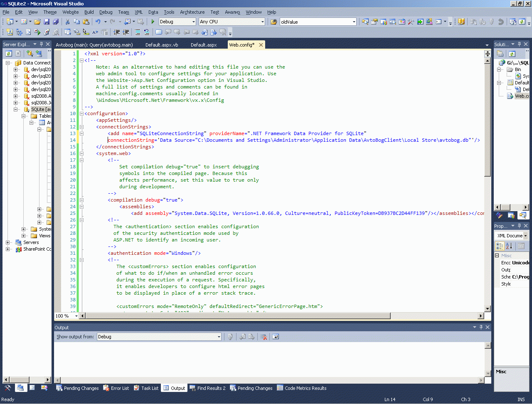This screenshot has width=532, height=404.
Task: Click the Cut scissors icon
Action: tap(67, 22)
